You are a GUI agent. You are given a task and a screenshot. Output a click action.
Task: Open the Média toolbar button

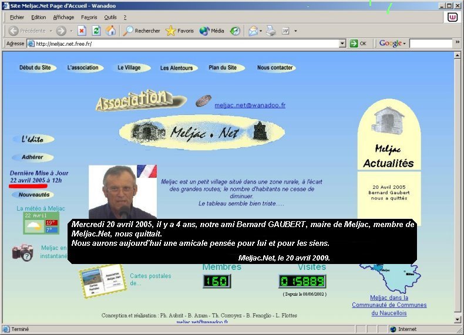coord(212,31)
